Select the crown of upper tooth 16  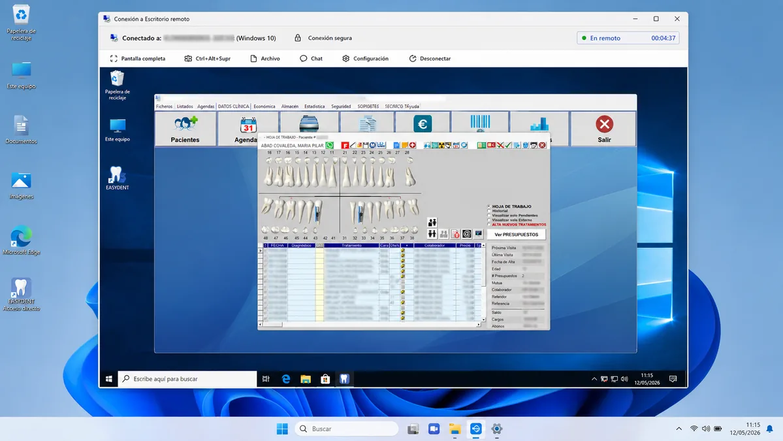point(288,160)
